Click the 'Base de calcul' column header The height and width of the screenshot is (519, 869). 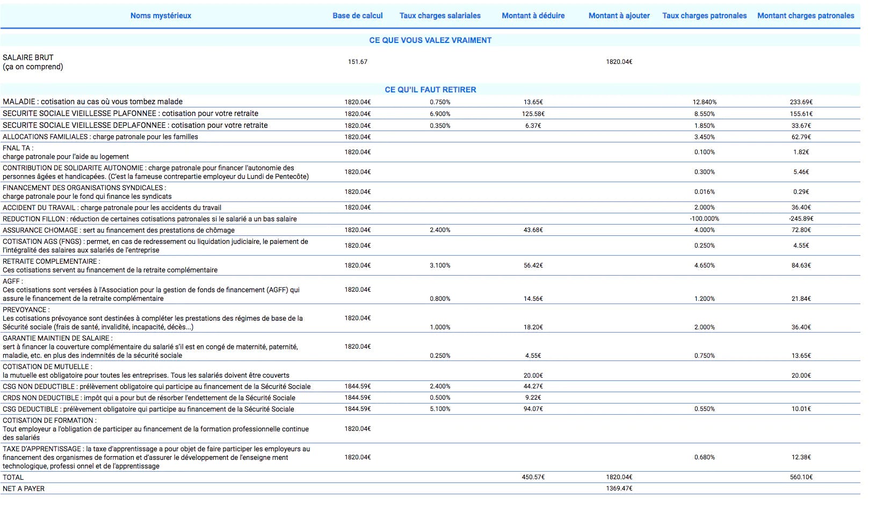click(x=358, y=16)
